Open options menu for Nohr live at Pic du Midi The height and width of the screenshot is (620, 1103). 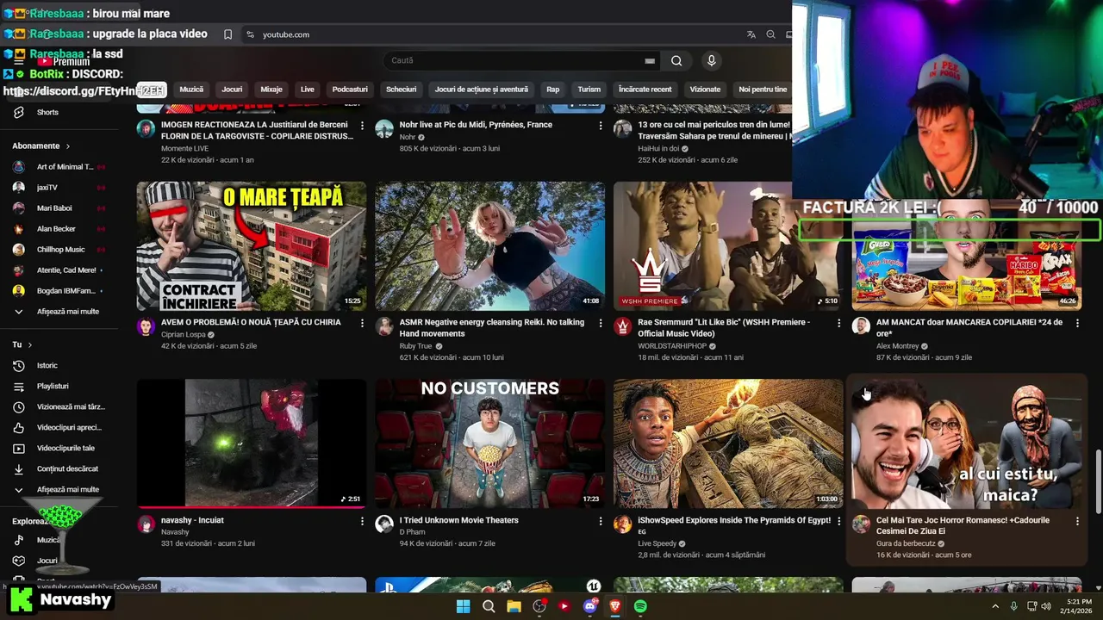[x=601, y=126]
